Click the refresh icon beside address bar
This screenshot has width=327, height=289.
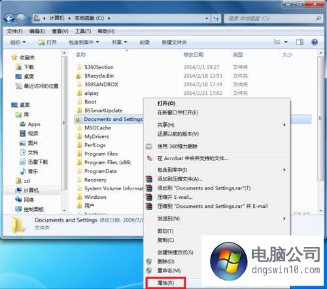pos(216,18)
